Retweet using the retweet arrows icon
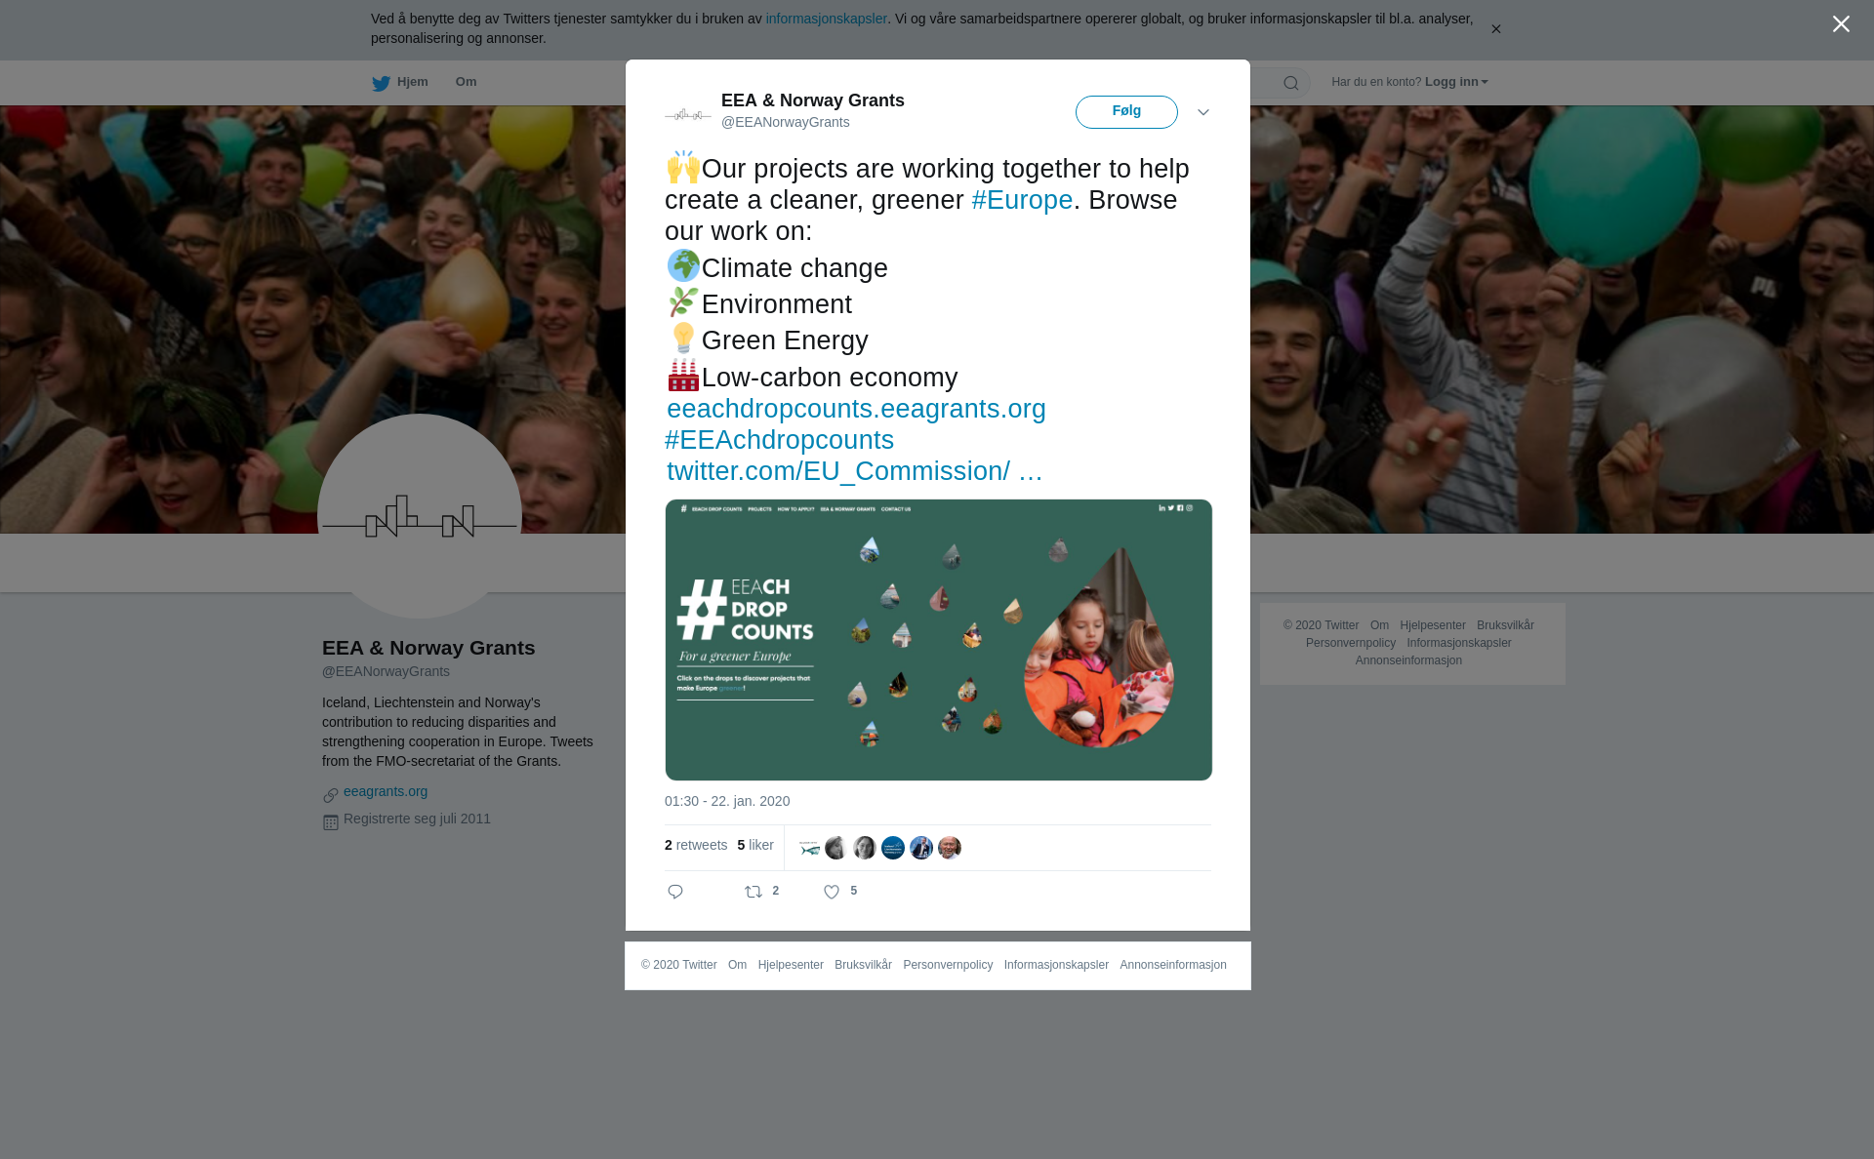 [754, 892]
